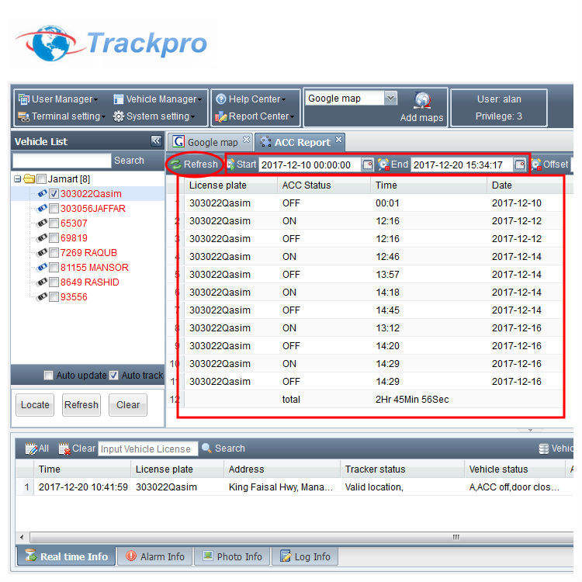Viewport: 582px width, 582px height.
Task: Check the 303056JAFFAR vehicle checkbox
Action: click(x=54, y=209)
